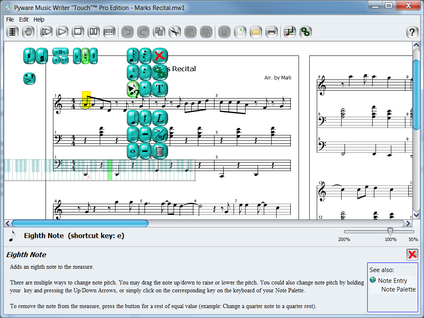
Task: Click the zoom slider handle
Action: (x=390, y=231)
